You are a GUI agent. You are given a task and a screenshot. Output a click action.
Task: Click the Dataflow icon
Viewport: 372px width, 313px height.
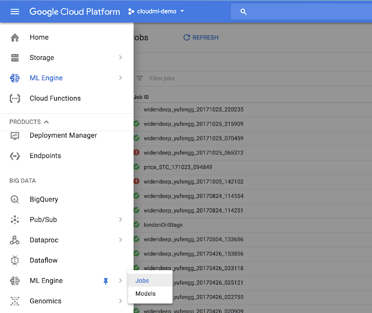click(x=15, y=260)
